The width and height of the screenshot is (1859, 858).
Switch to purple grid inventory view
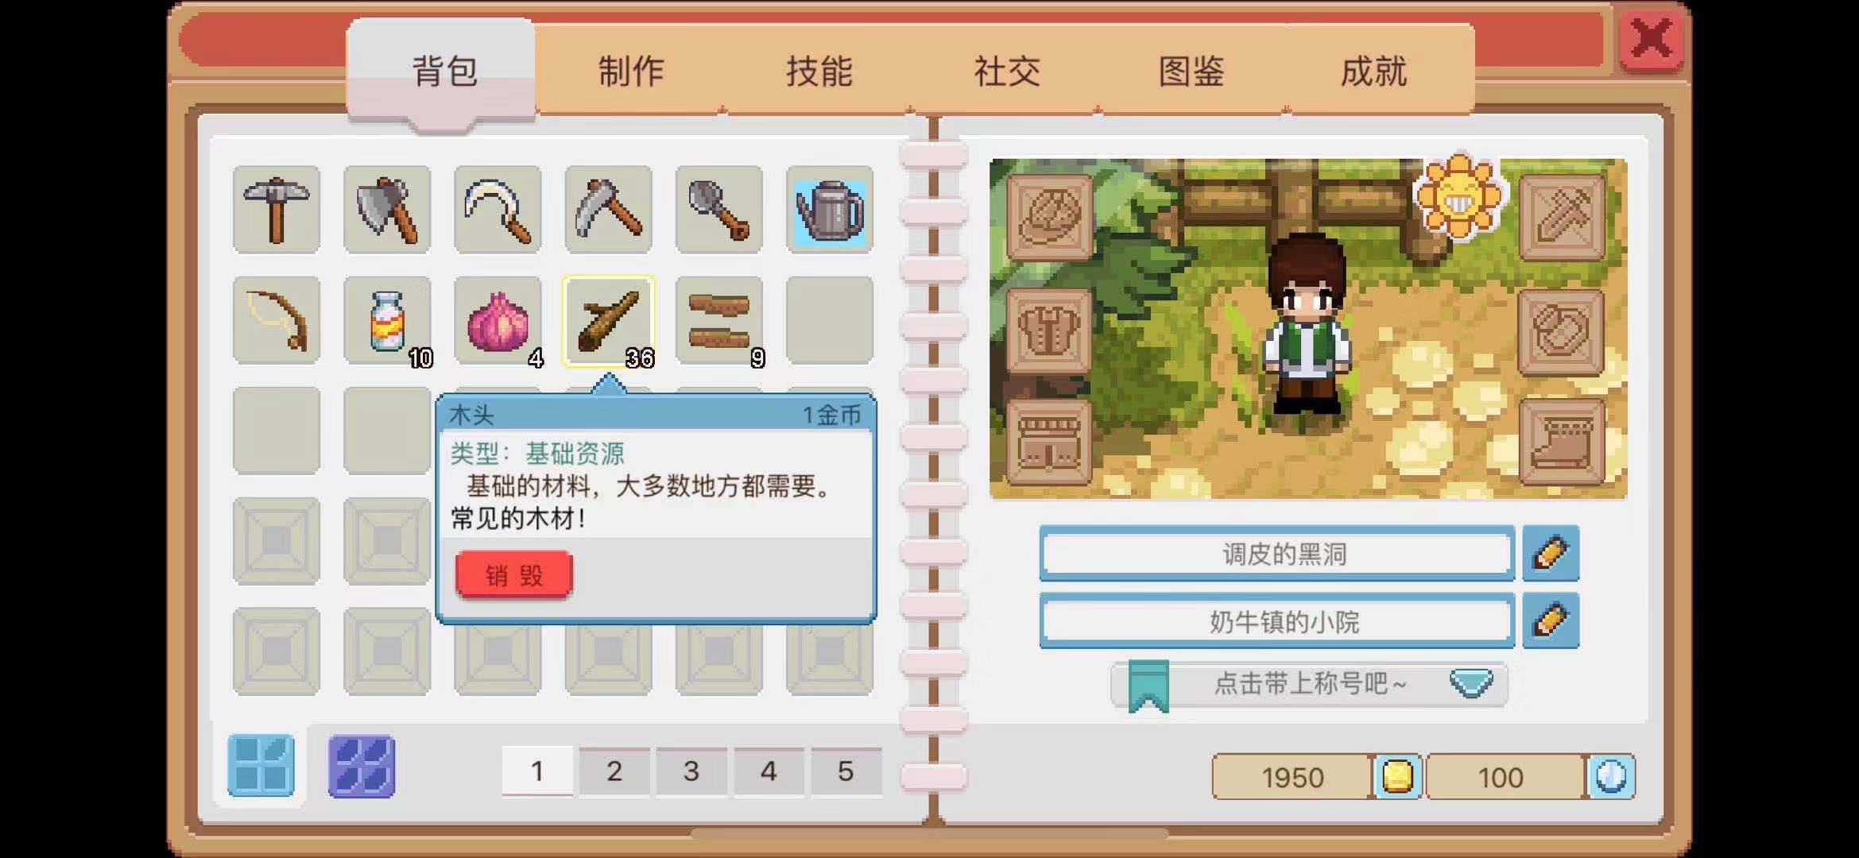coord(362,766)
